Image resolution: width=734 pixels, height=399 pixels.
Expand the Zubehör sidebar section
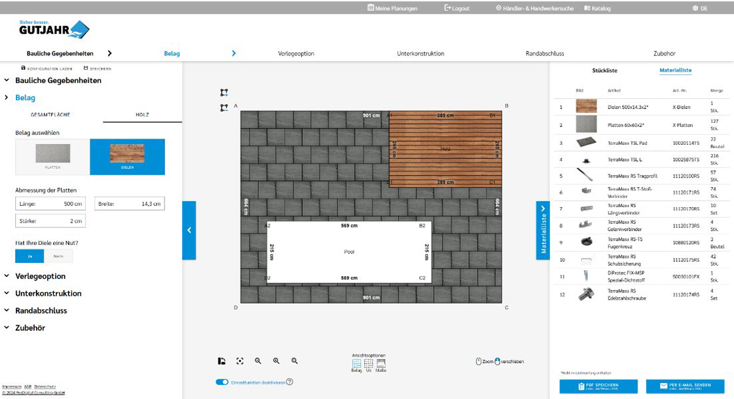[30, 328]
